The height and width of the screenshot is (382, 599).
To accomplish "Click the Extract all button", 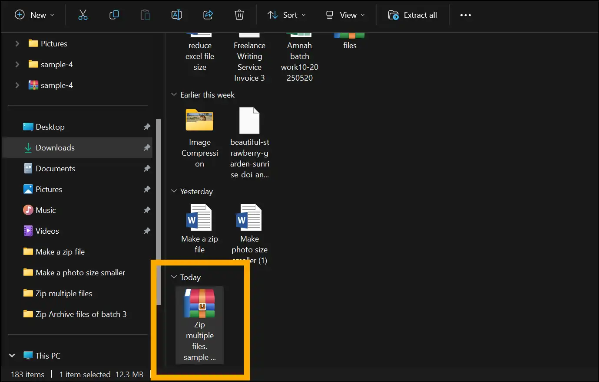I will tap(413, 15).
